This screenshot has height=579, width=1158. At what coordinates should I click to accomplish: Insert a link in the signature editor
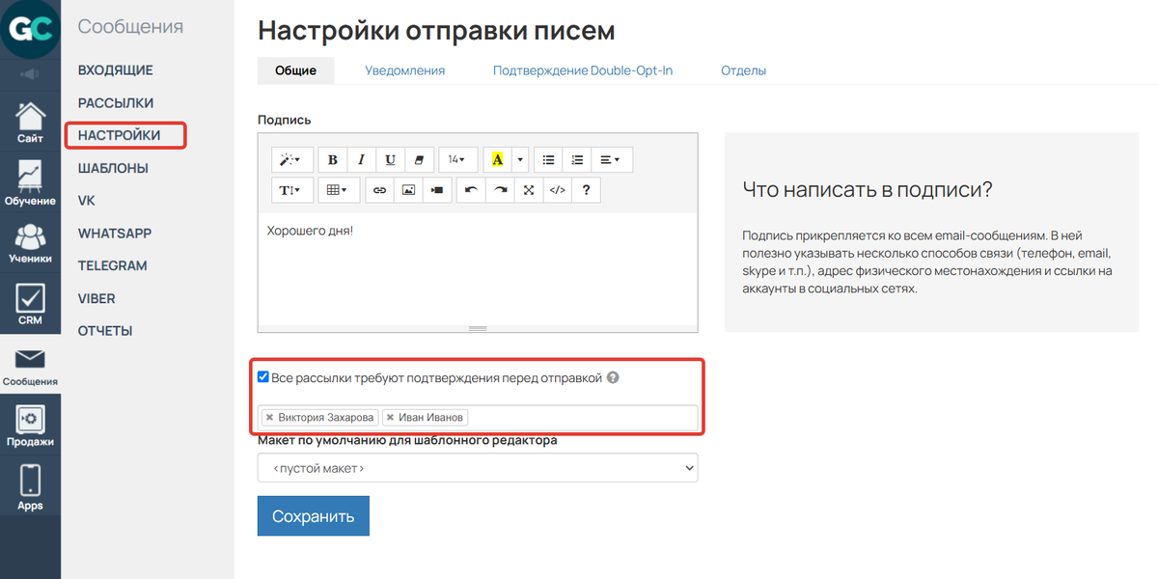tap(379, 189)
